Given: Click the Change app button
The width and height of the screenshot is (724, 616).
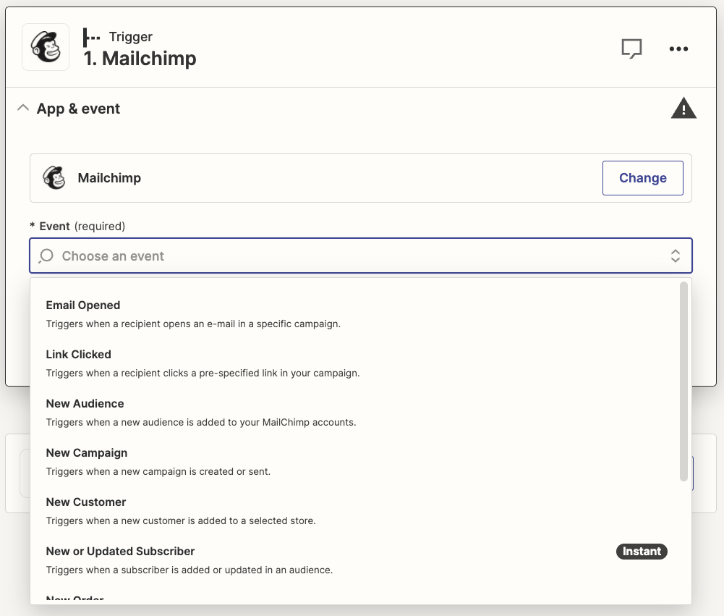Looking at the screenshot, I should coord(642,178).
